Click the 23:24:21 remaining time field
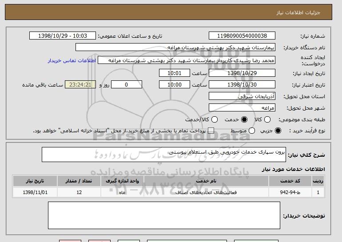This screenshot has height=242, width=342. [x=80, y=85]
